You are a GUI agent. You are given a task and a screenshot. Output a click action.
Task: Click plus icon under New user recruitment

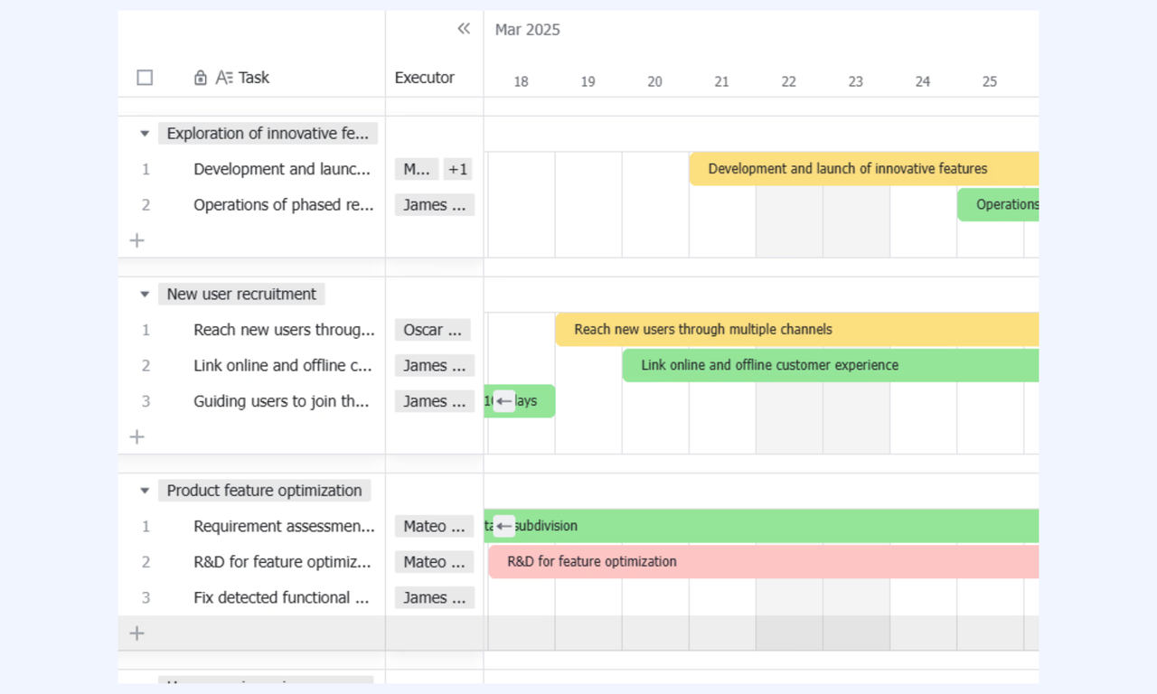[x=136, y=436]
